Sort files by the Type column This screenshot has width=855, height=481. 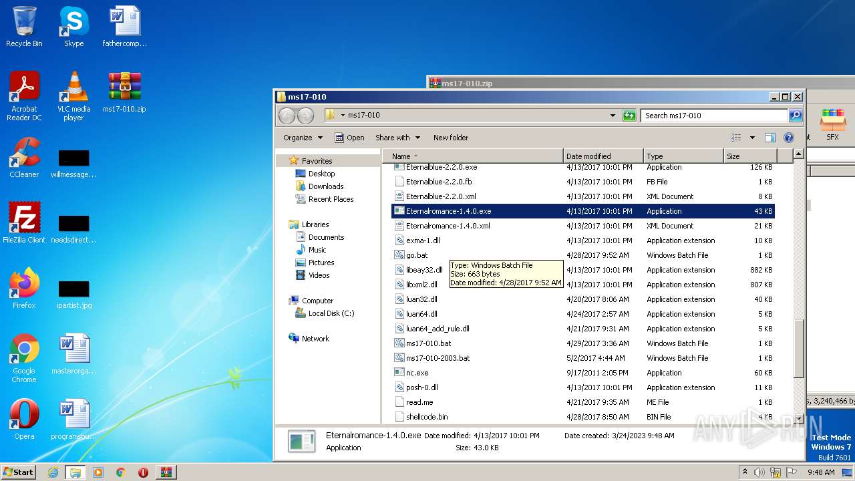(683, 156)
